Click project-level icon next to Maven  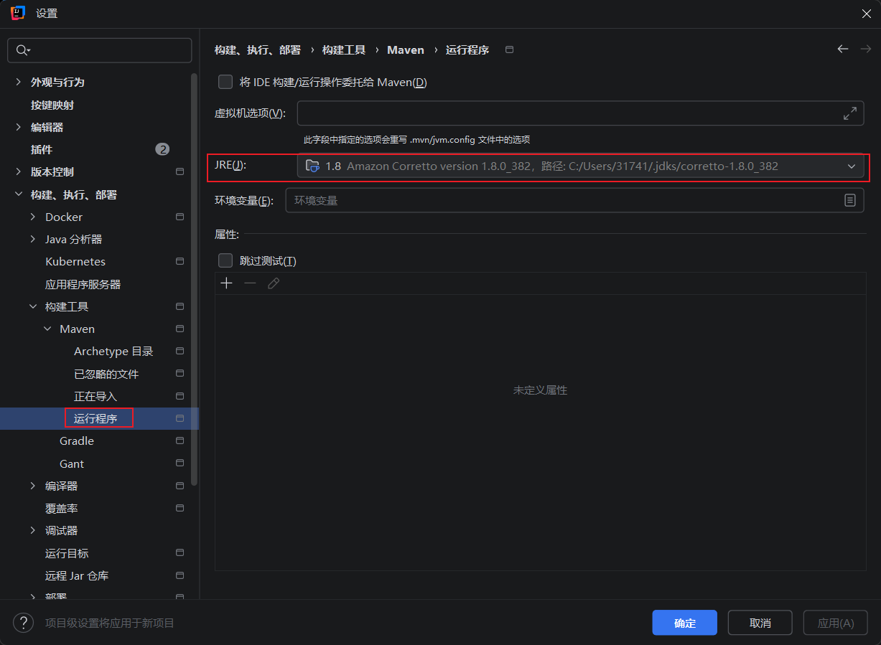180,329
